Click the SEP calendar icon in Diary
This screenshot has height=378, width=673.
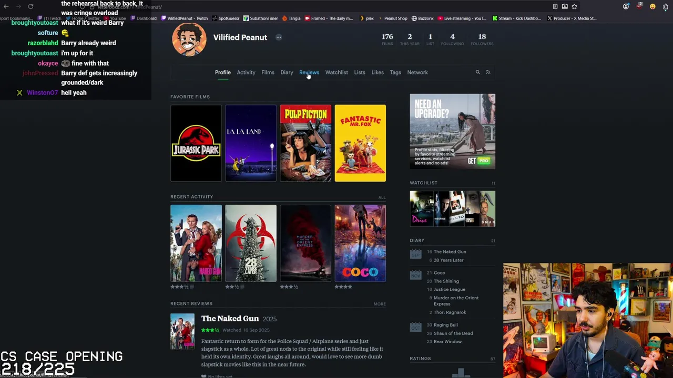[x=415, y=254]
